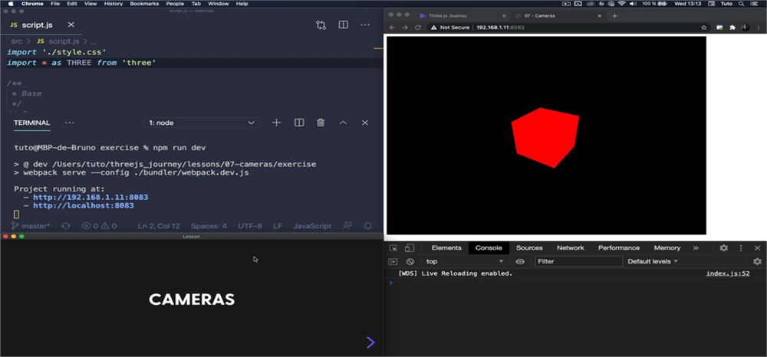Click the red cube in the canvas
Screen dimensions: 767x357
click(x=545, y=137)
